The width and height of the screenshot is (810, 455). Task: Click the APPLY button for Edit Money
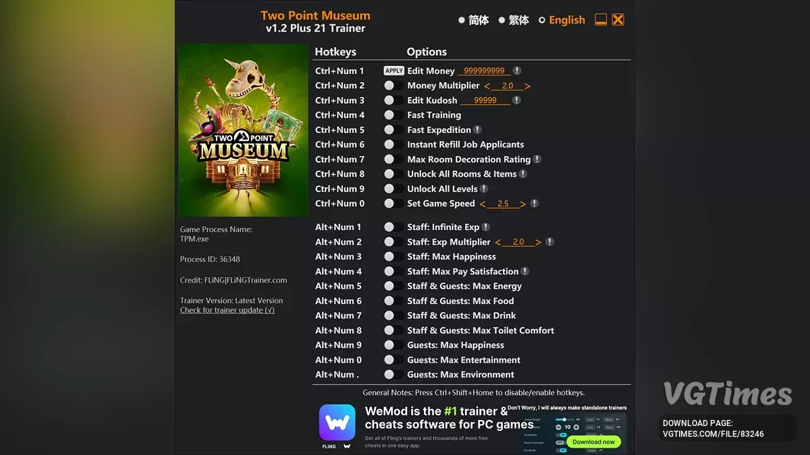coord(394,71)
